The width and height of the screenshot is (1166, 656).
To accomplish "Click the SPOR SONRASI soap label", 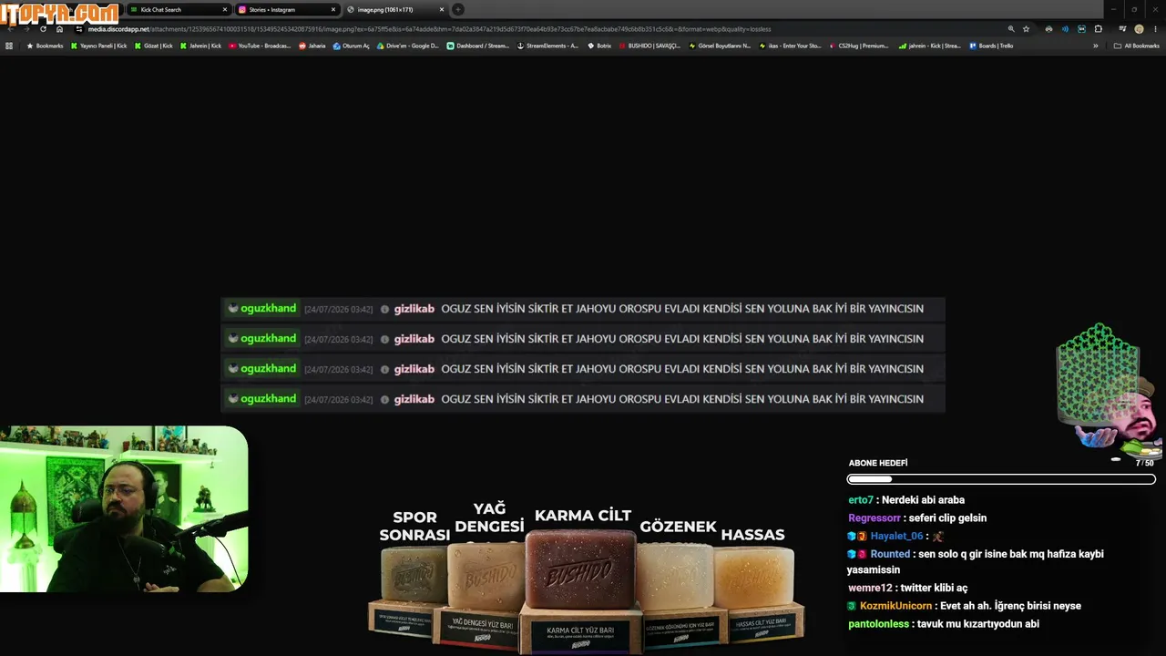I will 414,526.
